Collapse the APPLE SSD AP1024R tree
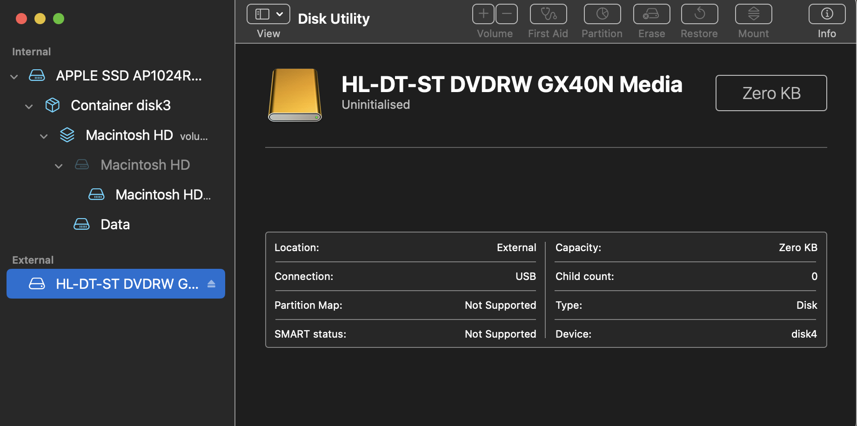 click(14, 76)
